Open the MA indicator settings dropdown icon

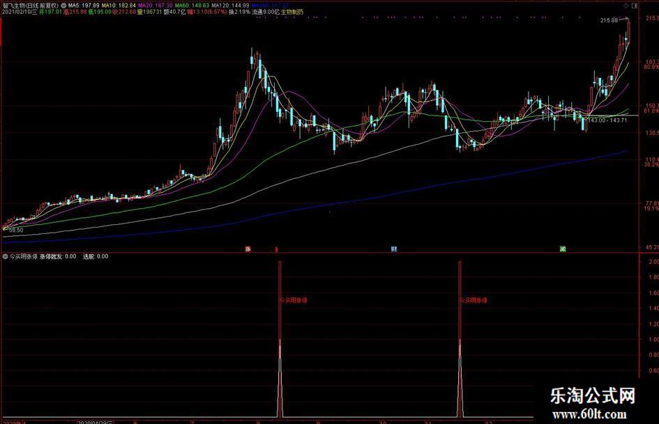pos(63,6)
